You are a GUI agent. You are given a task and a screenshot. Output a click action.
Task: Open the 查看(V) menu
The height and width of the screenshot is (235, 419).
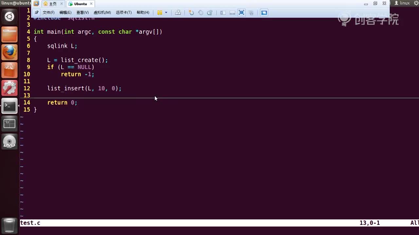82,12
